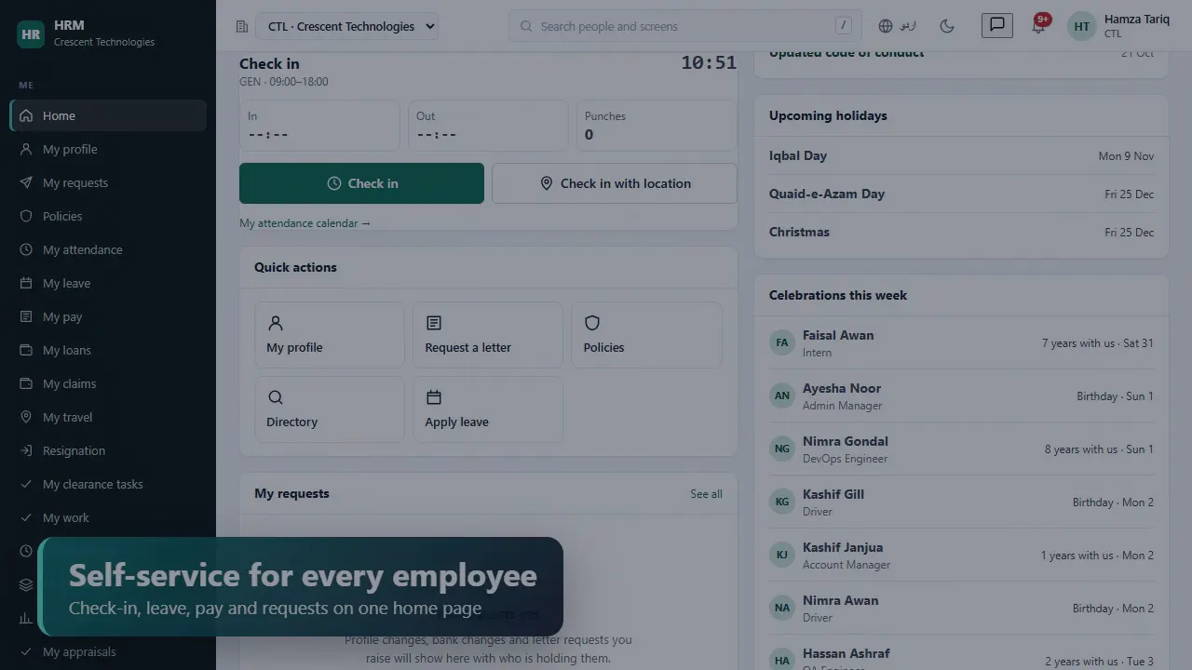Screen dimensions: 1192x670
Task: Open My claims sidebar item
Action: [x=108, y=383]
